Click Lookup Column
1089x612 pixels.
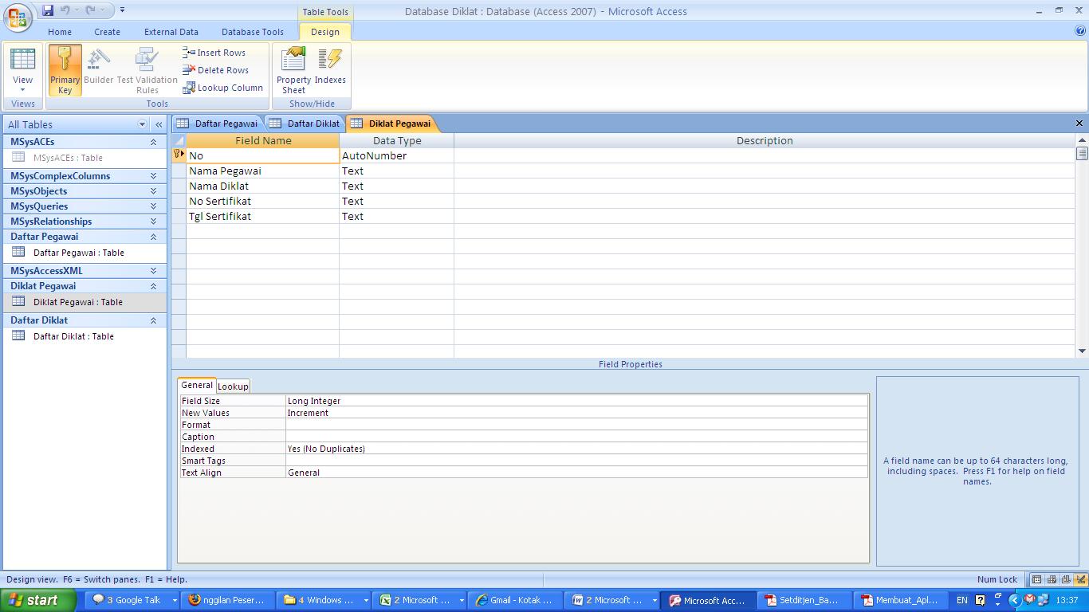(x=222, y=88)
